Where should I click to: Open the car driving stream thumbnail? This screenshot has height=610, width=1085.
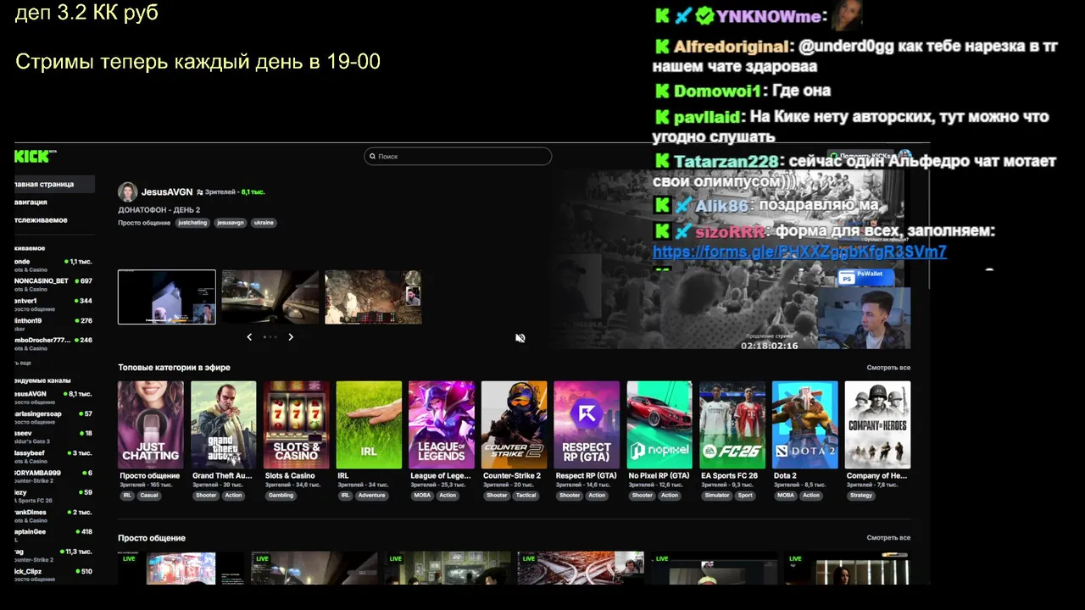pyautogui.click(x=270, y=297)
